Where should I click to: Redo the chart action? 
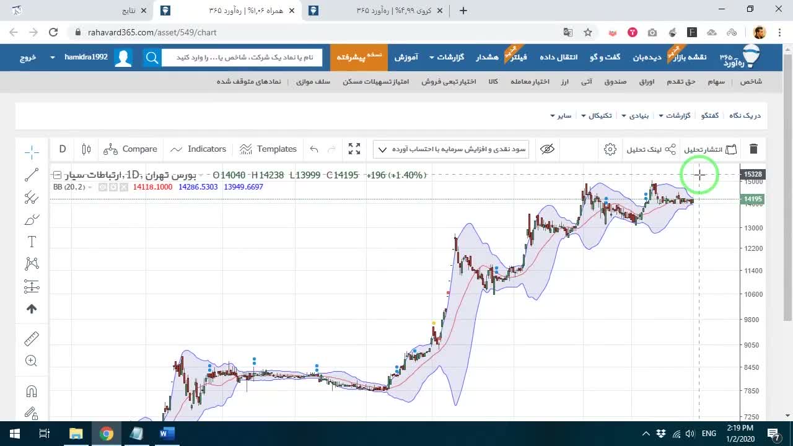(x=331, y=149)
